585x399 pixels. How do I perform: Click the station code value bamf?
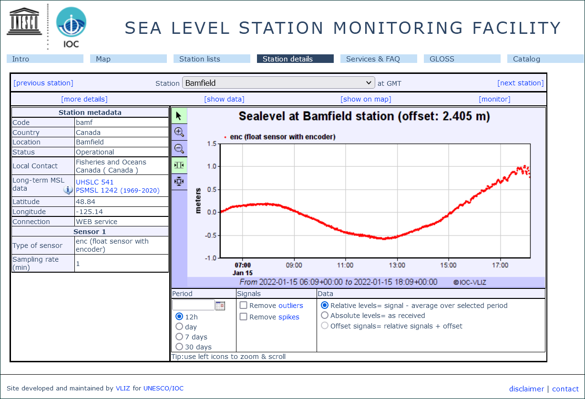pyautogui.click(x=84, y=123)
